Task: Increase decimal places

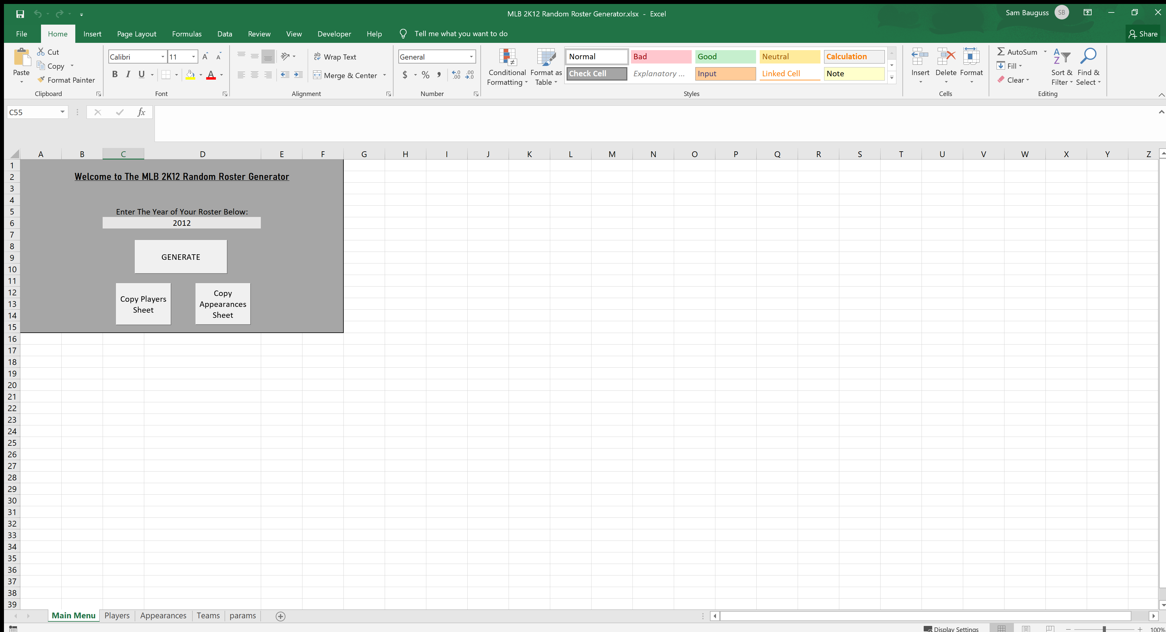Action: click(456, 75)
